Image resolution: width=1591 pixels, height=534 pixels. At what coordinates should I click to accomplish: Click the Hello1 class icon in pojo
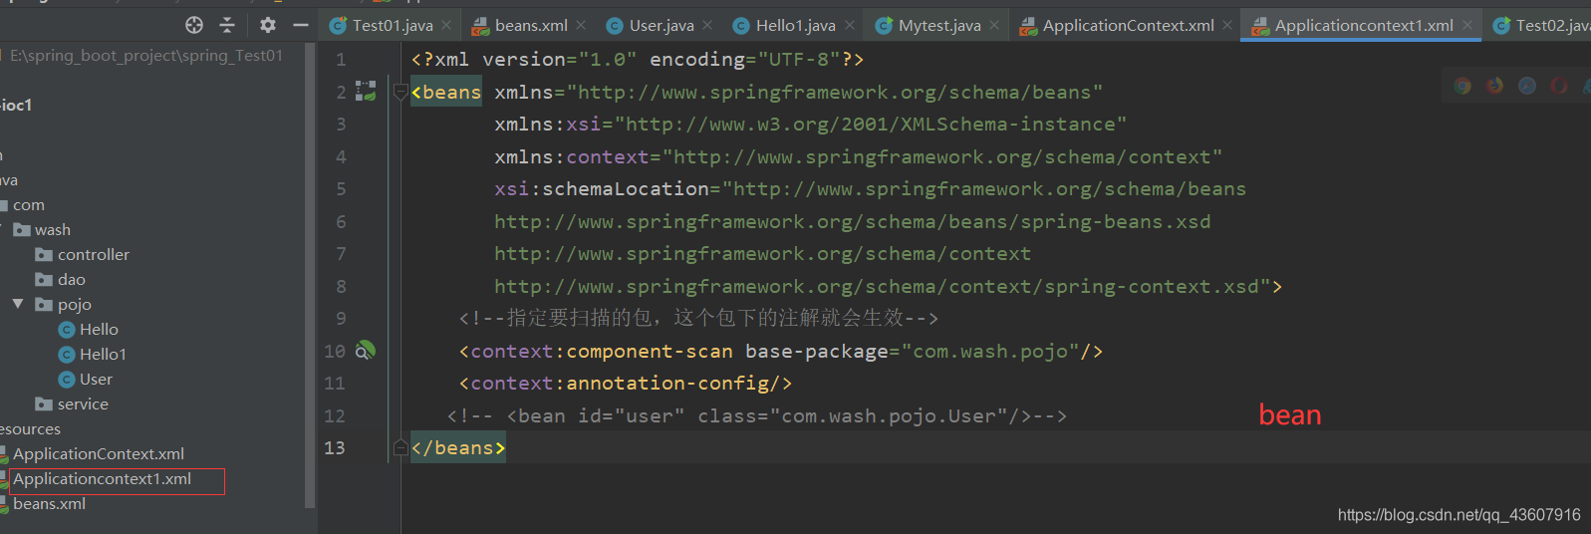[x=67, y=355]
